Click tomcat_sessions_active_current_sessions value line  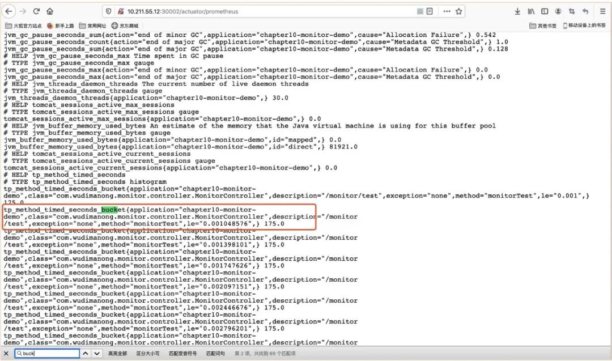(171, 168)
